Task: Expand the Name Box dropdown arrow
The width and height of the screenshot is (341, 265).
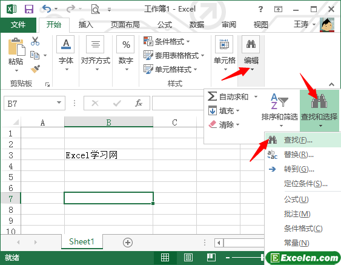Action: pos(59,102)
